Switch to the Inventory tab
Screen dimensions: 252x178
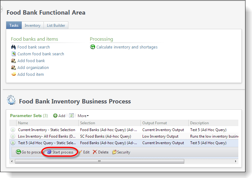point(32,25)
